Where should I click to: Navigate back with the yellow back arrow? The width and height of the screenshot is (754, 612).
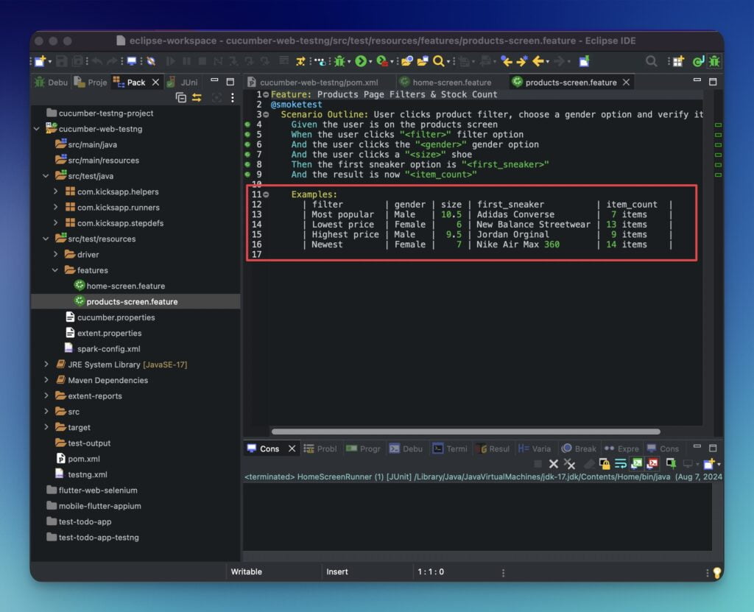538,61
